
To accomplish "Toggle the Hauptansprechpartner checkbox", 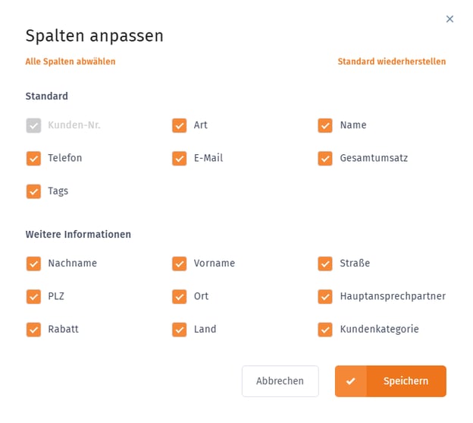I will (325, 296).
